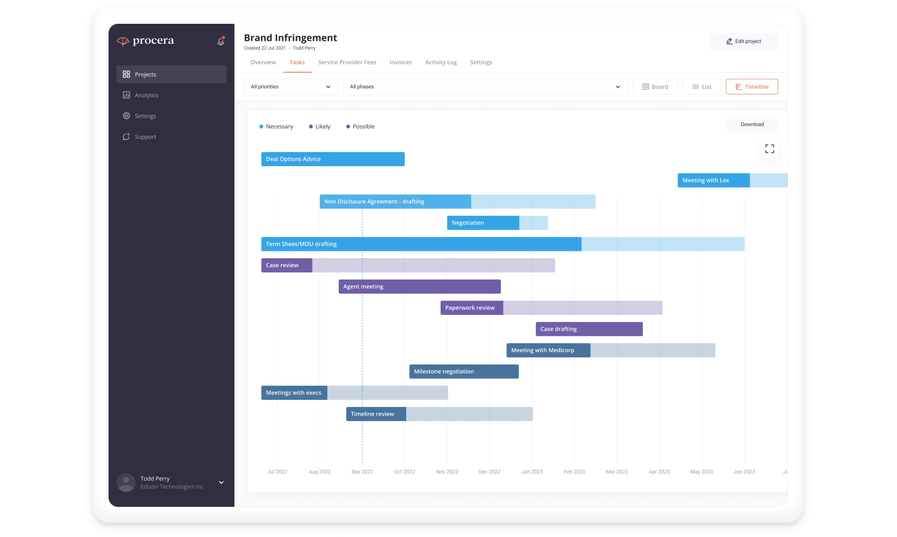This screenshot has width=897, height=537.
Task: Open the All phases dropdown
Action: (485, 86)
